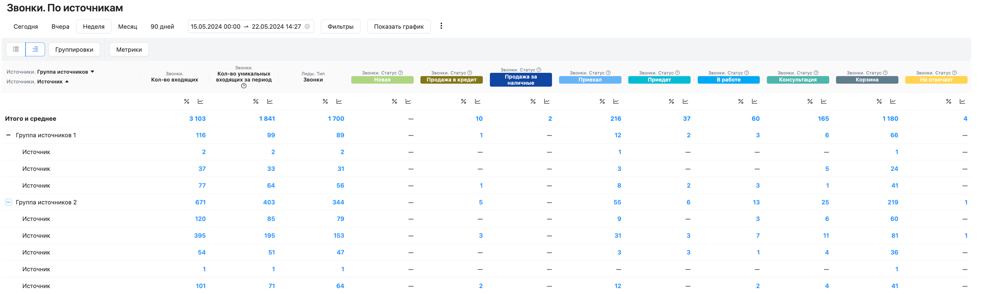Select the grouped tree view icon
The image size is (989, 294).
35,49
